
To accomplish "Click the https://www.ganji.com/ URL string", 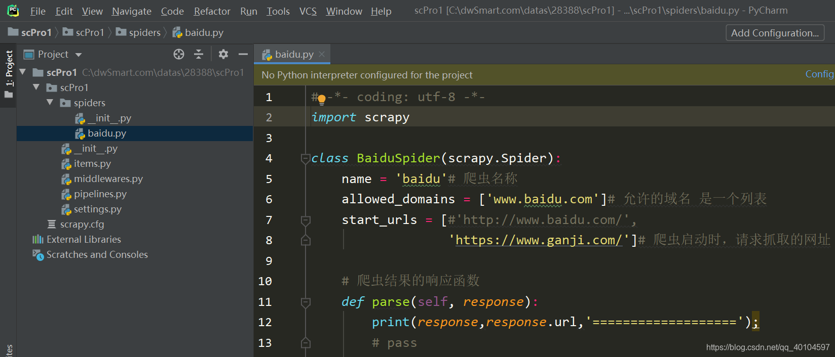I will pyautogui.click(x=539, y=240).
